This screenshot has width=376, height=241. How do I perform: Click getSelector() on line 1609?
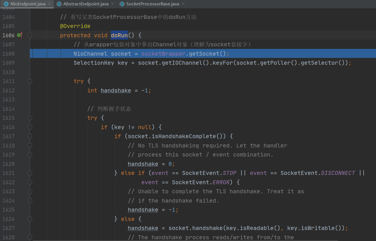(321, 63)
